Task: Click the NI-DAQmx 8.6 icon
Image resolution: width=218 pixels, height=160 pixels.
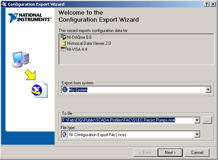Action: [64, 37]
